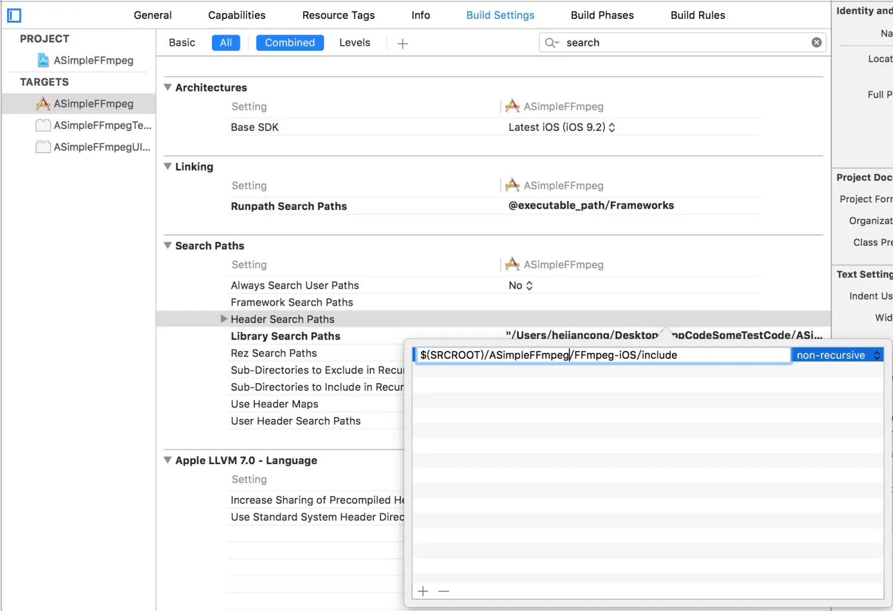
Task: Toggle the project navigator sidebar icon
Action: (14, 15)
